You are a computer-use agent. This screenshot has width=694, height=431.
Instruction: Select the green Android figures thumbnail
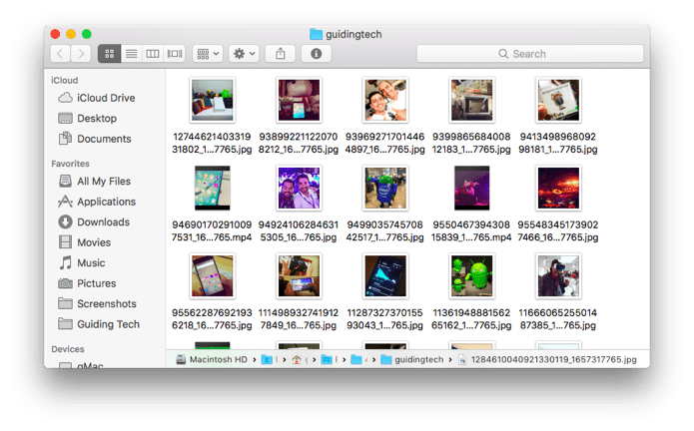[x=471, y=275]
